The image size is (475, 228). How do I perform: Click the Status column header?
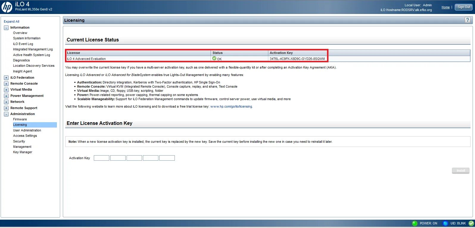tap(239, 53)
